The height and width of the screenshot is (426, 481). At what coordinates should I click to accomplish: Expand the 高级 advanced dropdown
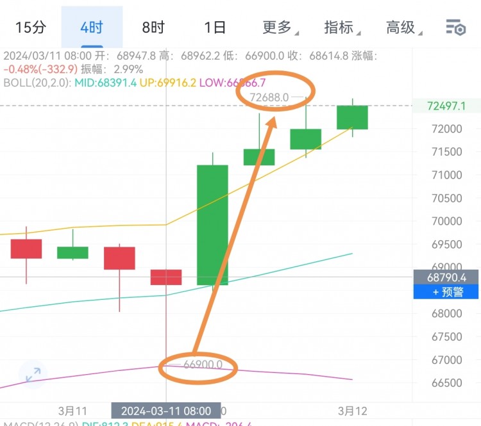coord(403,28)
